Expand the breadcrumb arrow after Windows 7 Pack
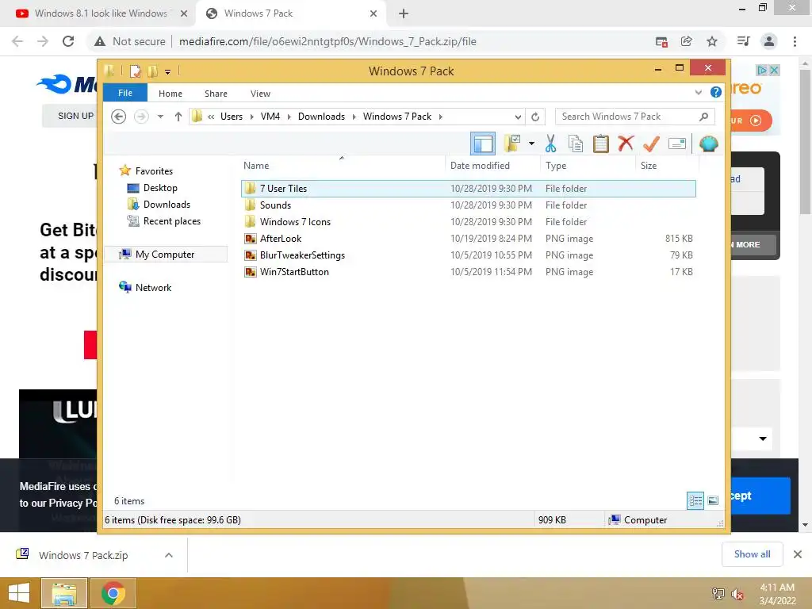Image resolution: width=812 pixels, height=609 pixels. pyautogui.click(x=441, y=117)
